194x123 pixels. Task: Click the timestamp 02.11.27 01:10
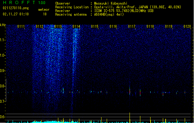[x=16, y=14]
